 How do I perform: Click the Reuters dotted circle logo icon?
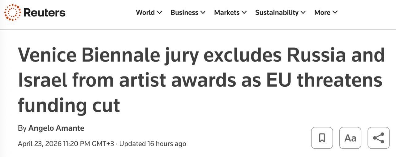(x=13, y=12)
